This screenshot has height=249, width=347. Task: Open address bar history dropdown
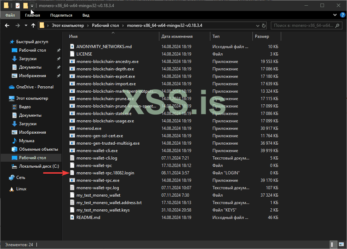(x=257, y=25)
